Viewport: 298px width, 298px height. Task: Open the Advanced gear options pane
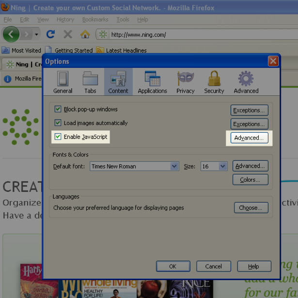click(x=246, y=82)
